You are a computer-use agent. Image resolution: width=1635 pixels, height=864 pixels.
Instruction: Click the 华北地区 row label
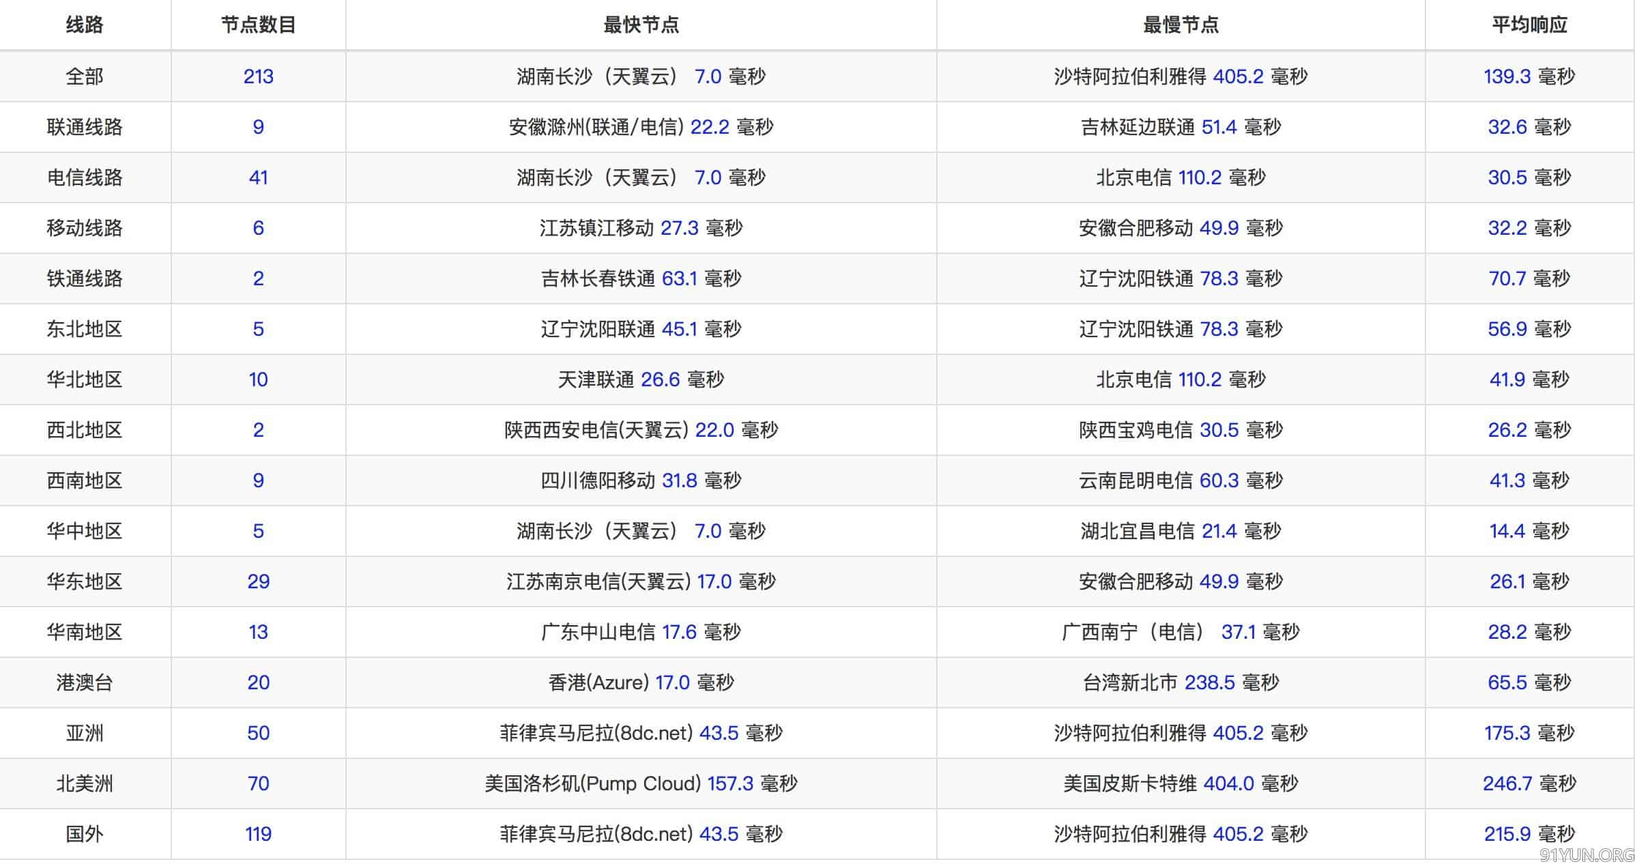pos(85,379)
